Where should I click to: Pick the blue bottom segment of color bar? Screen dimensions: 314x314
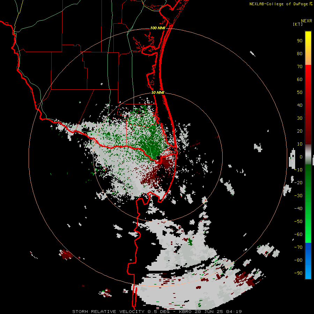(308, 261)
